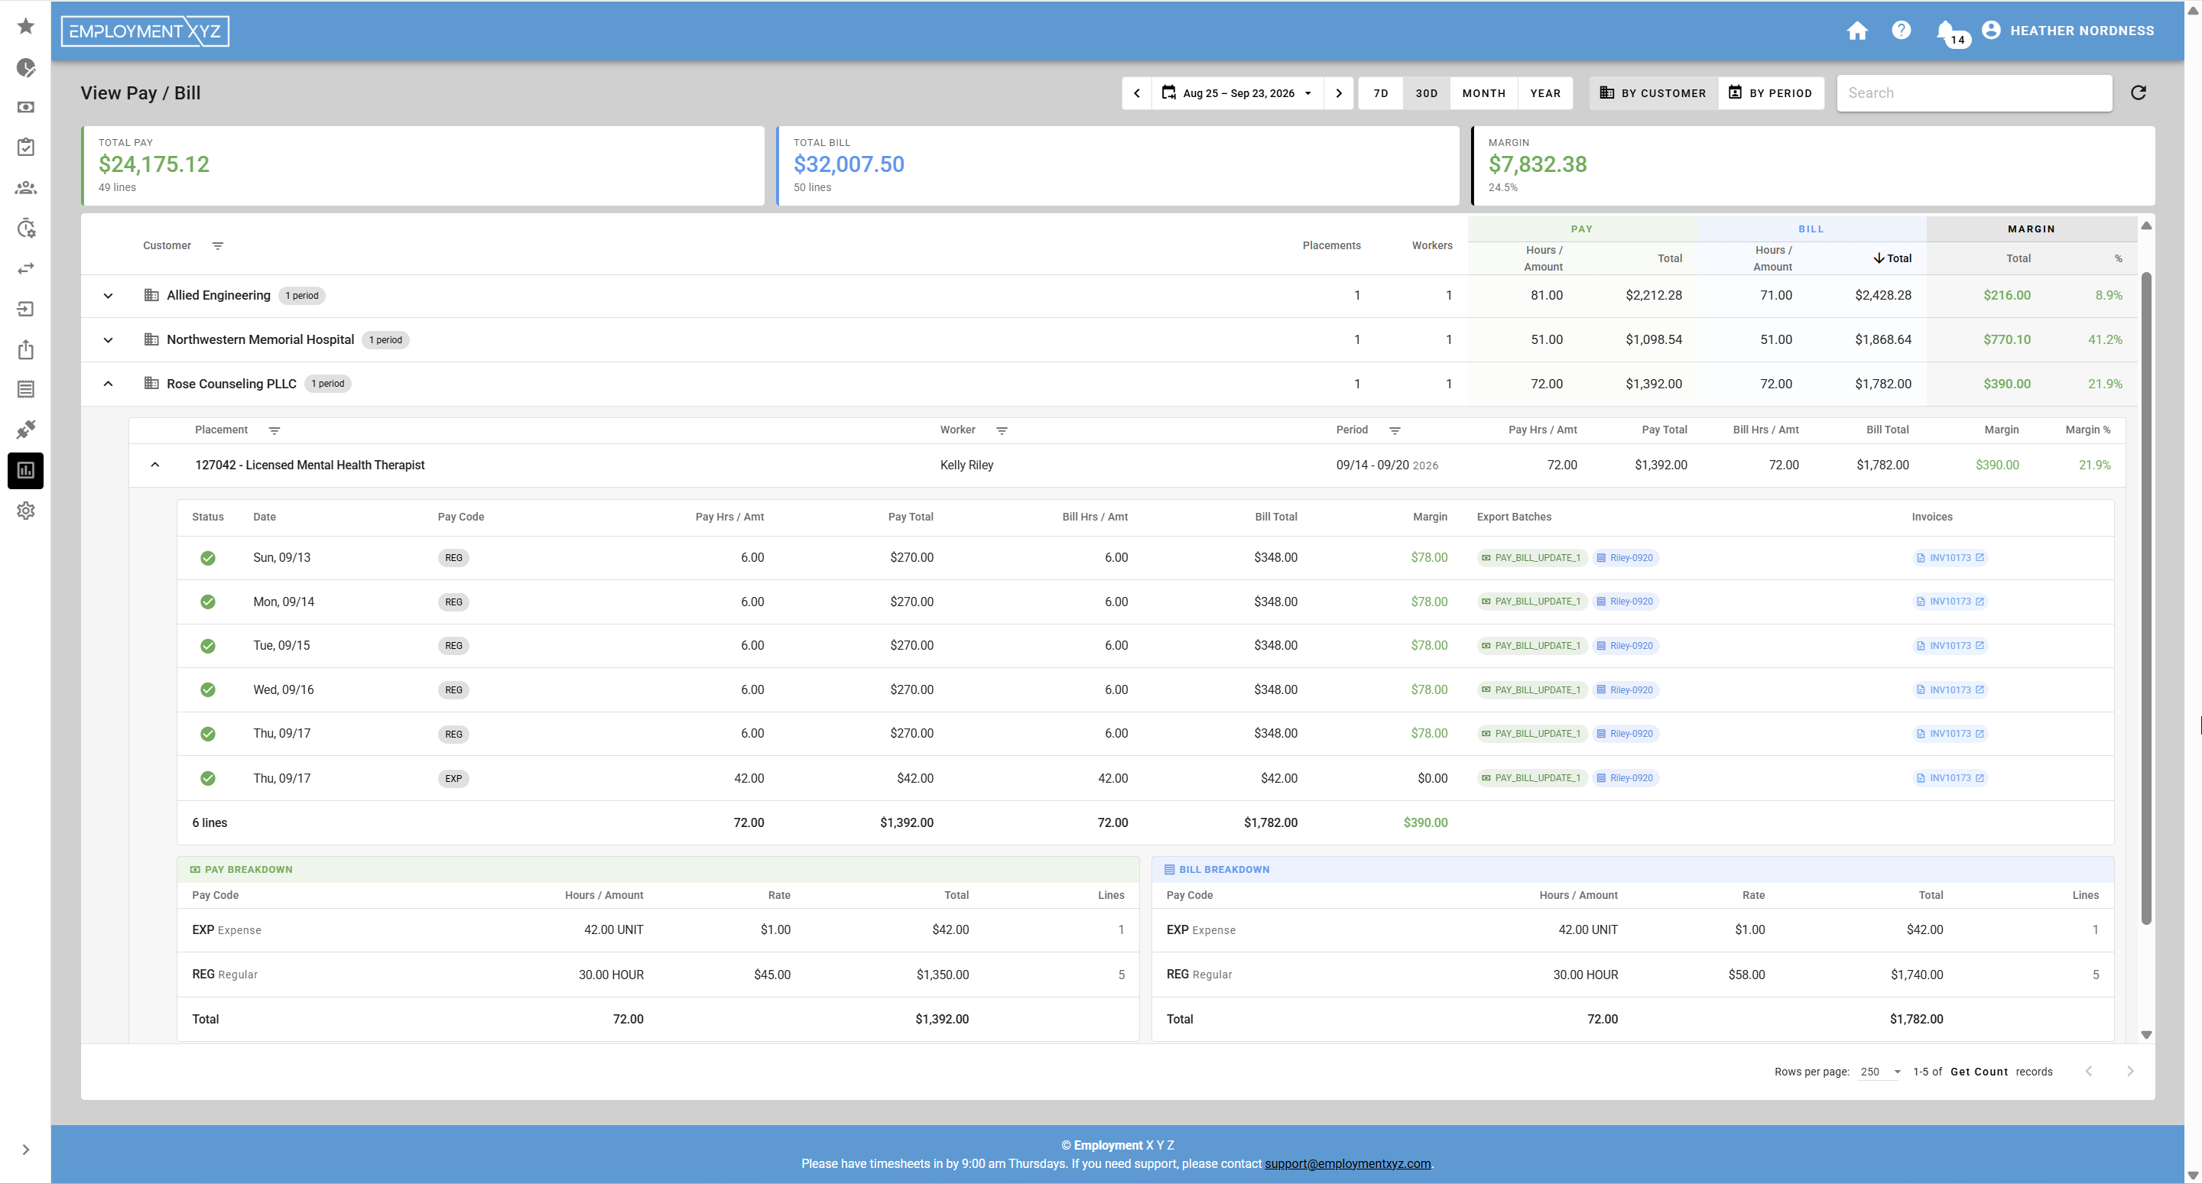Image resolution: width=2202 pixels, height=1184 pixels.
Task: Collapse placement 127042 Licensed Mental Health Therapist
Action: click(154, 465)
